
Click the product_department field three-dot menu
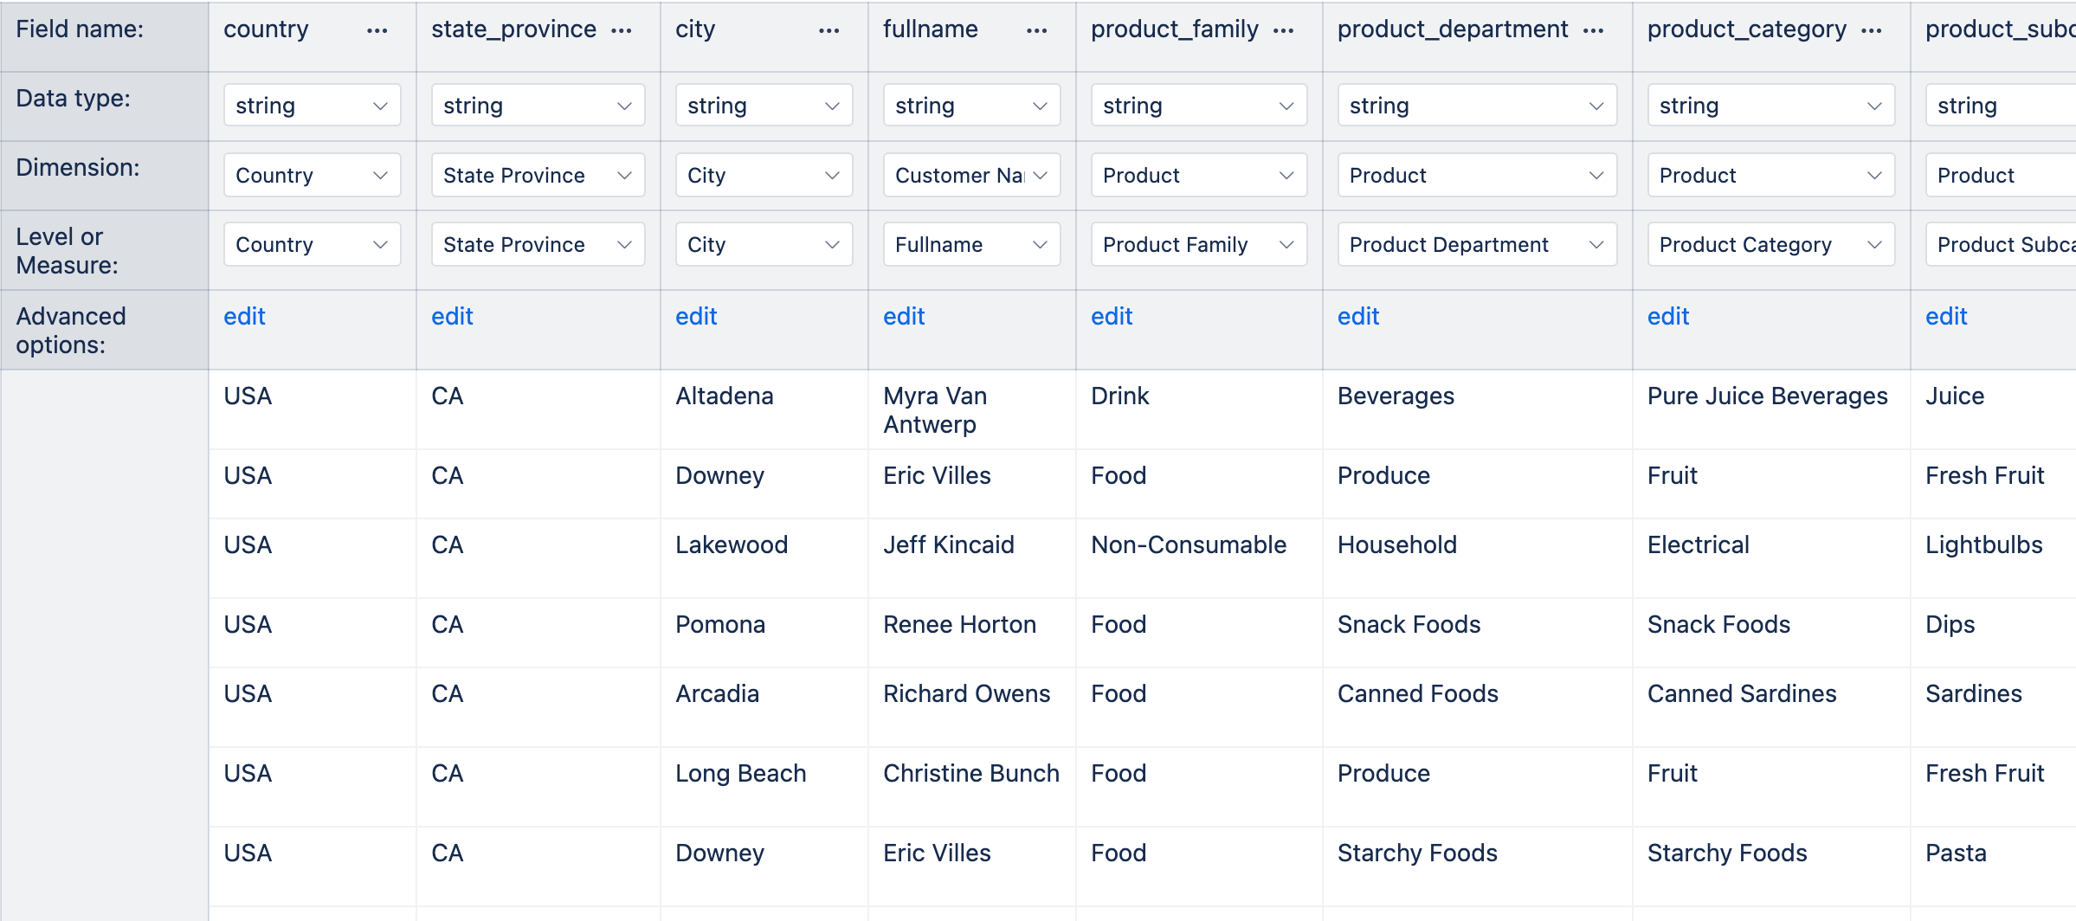1592,30
